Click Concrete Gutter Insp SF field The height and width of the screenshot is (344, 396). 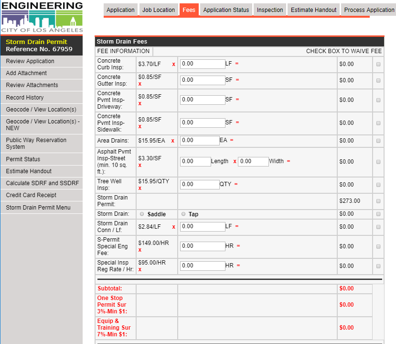tap(203, 80)
